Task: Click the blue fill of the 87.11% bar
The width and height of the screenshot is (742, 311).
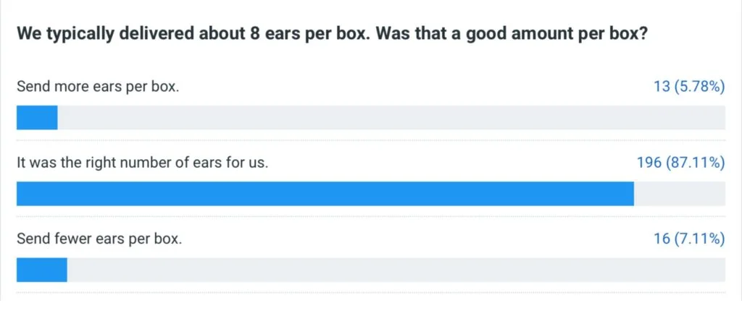Action: pyautogui.click(x=325, y=194)
